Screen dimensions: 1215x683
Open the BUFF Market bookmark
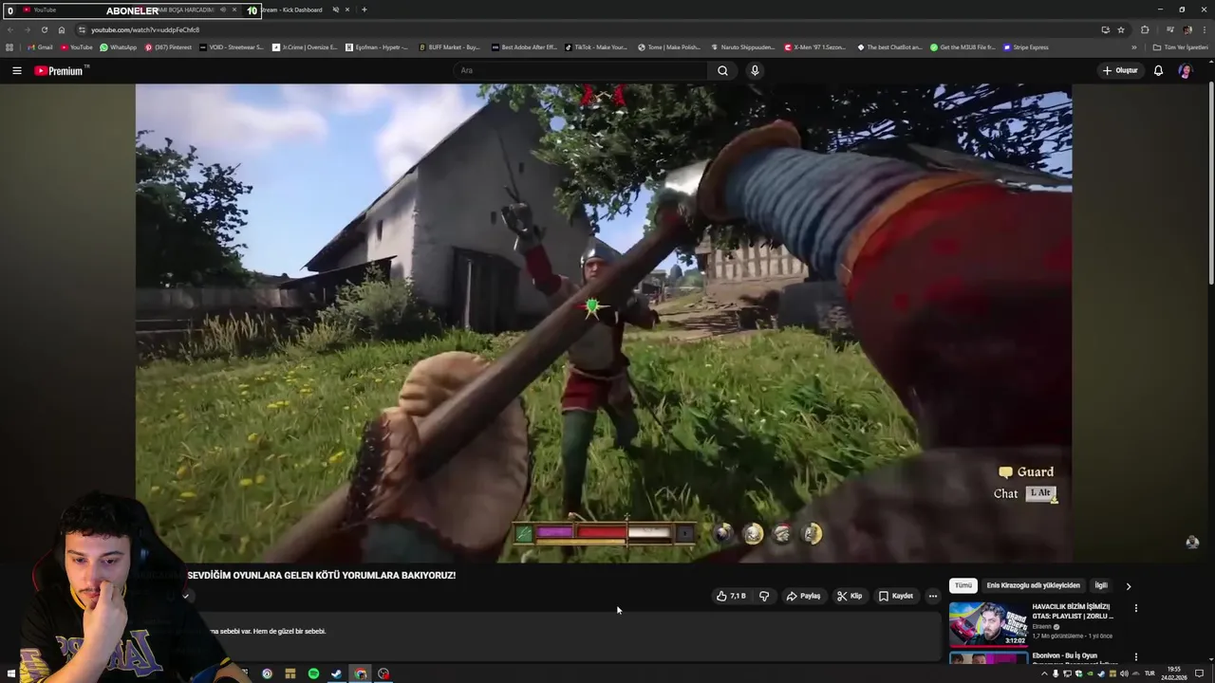click(448, 47)
